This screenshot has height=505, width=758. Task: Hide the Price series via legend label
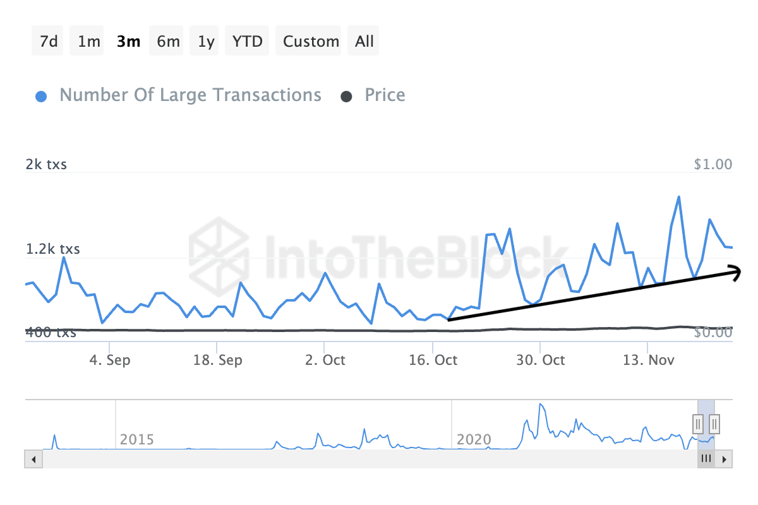click(385, 95)
